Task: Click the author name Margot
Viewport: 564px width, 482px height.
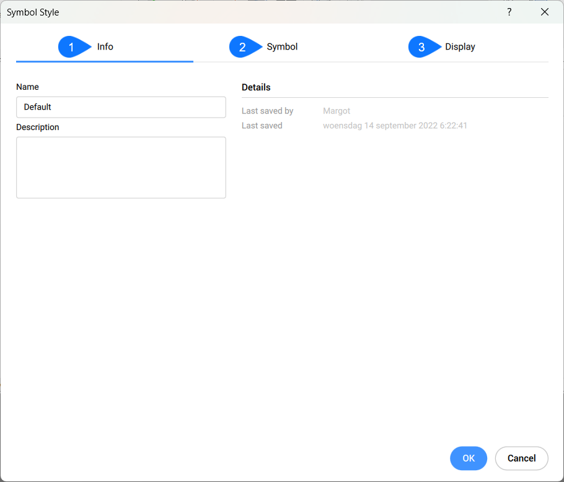Action: click(x=337, y=111)
